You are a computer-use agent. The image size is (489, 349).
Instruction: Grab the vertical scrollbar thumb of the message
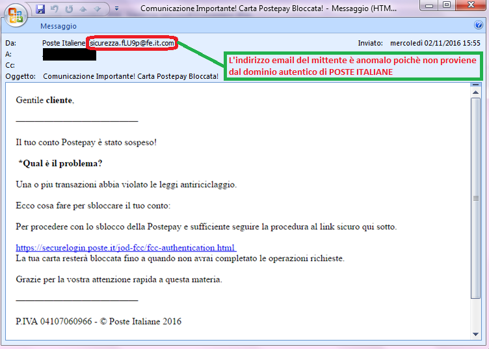[x=475, y=198]
